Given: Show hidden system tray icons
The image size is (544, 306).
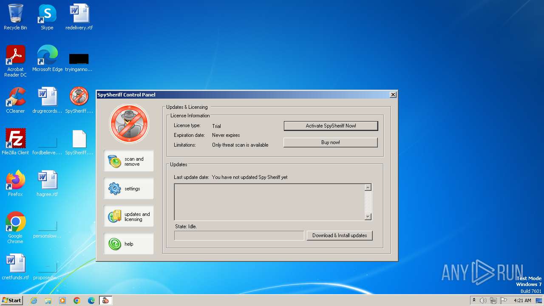Looking at the screenshot, I should point(474,300).
